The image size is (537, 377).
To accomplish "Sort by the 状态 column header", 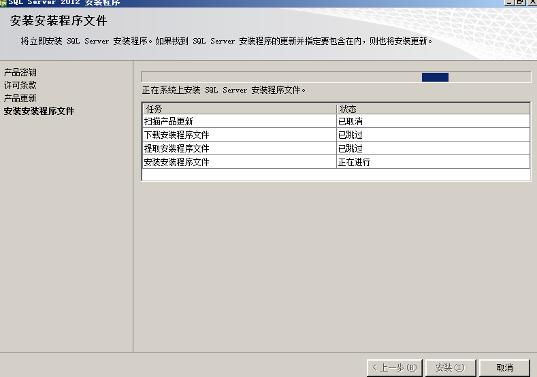I will [433, 109].
